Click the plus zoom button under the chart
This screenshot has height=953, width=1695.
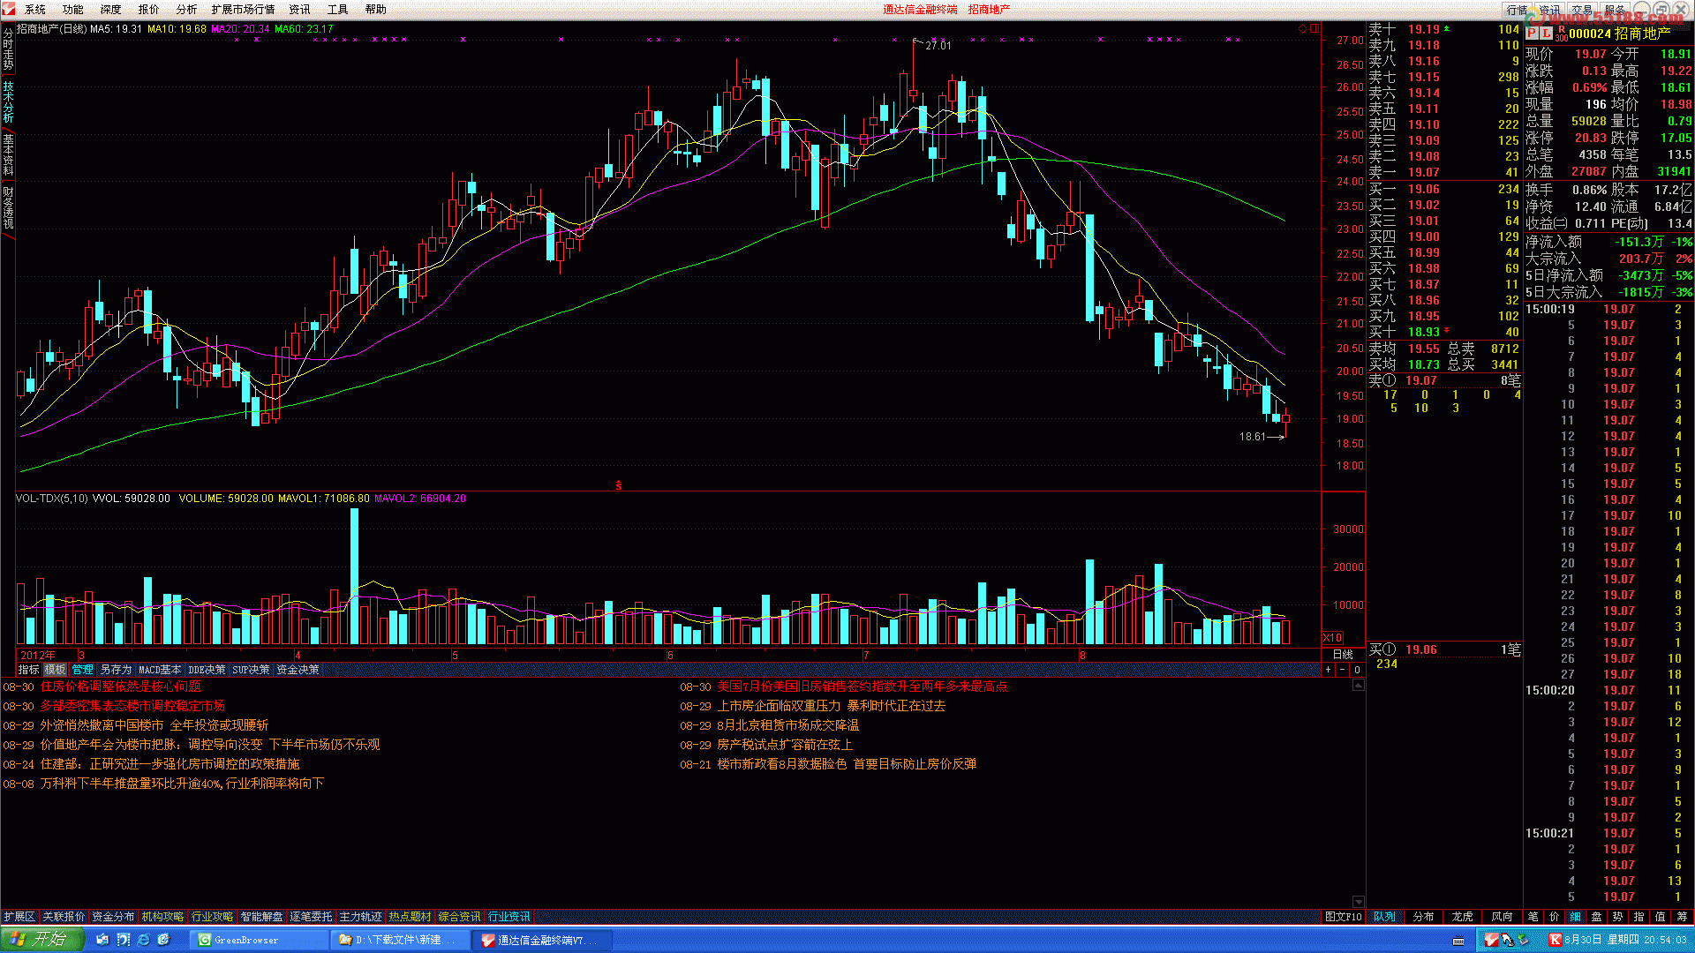pyautogui.click(x=1328, y=671)
